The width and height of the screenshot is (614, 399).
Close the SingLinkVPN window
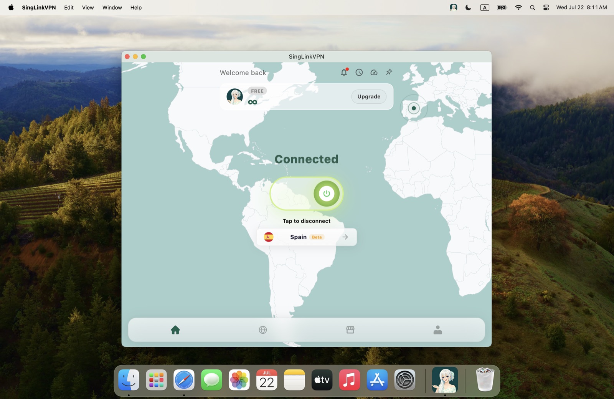(x=127, y=56)
